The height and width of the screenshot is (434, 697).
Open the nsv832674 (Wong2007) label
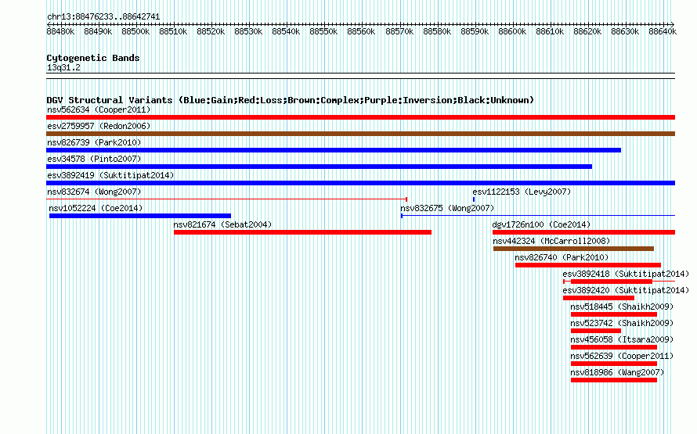[x=94, y=192]
